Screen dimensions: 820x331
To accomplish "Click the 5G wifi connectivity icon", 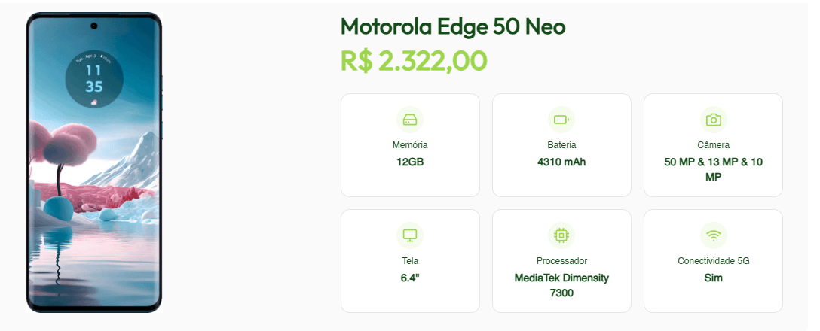I will [713, 235].
